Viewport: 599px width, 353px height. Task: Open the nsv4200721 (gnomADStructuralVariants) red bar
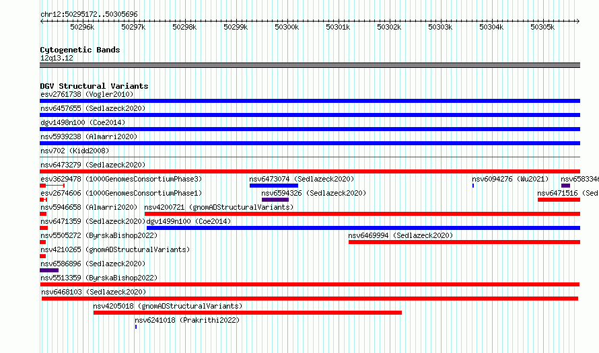pyautogui.click(x=362, y=214)
